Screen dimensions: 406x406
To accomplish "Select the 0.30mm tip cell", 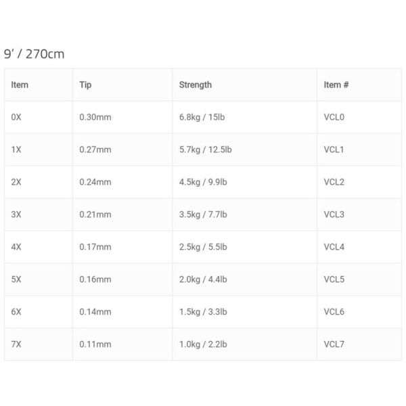I will pos(95,117).
